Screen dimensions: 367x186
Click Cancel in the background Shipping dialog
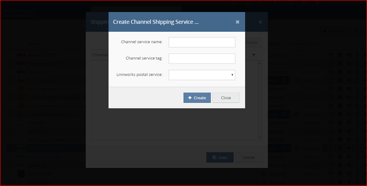tap(248, 157)
